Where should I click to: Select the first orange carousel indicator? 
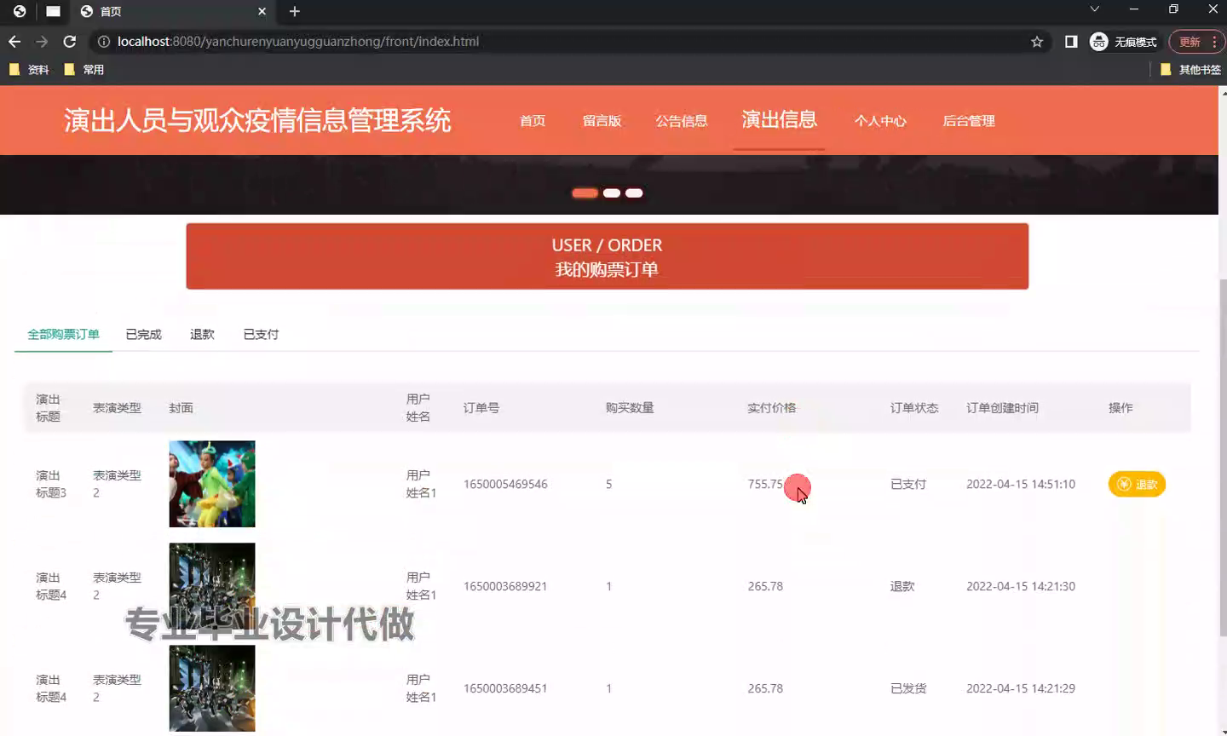click(x=585, y=193)
